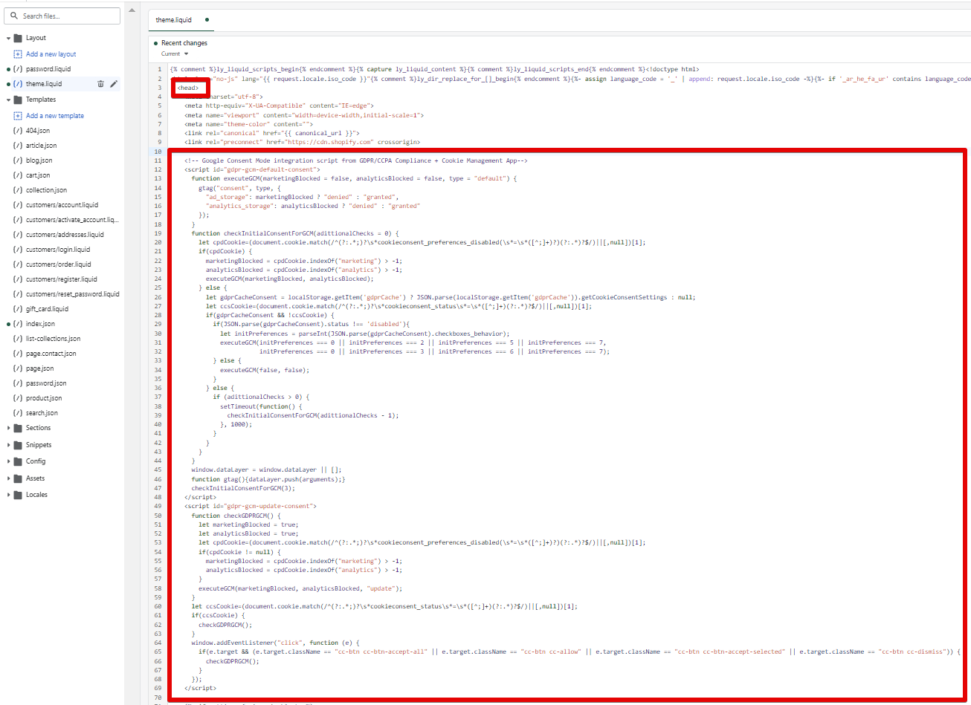
Task: Click the function checkGDPRGCM() line
Action: 236,516
